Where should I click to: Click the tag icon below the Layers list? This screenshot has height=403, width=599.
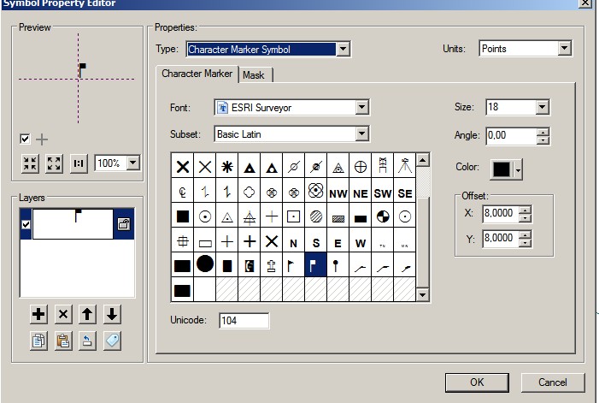click(x=112, y=341)
